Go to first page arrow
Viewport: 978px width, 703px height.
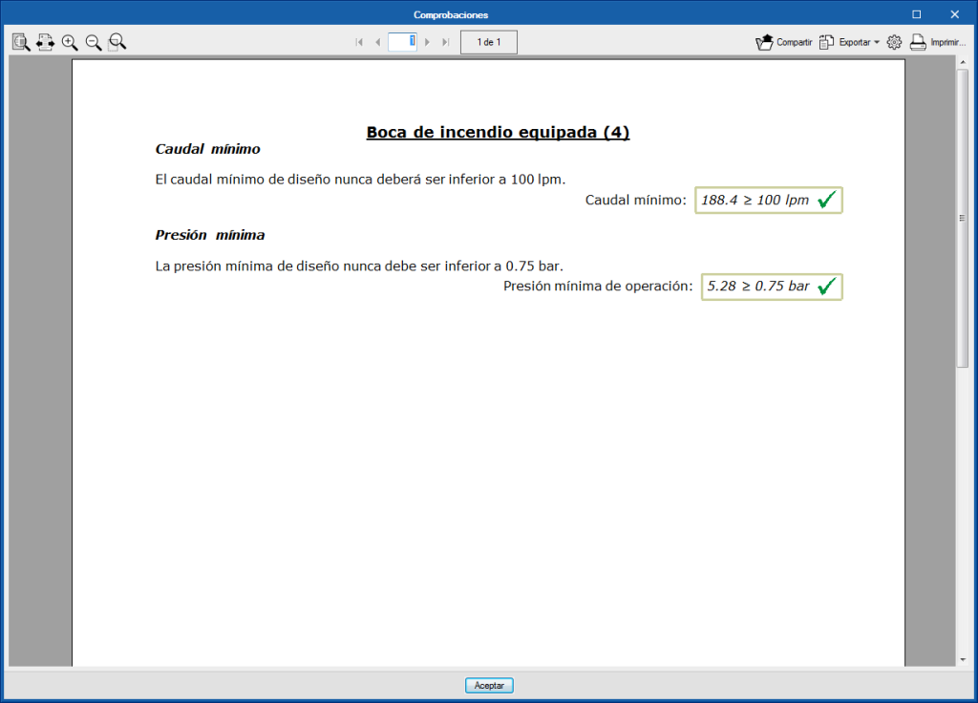pos(359,42)
